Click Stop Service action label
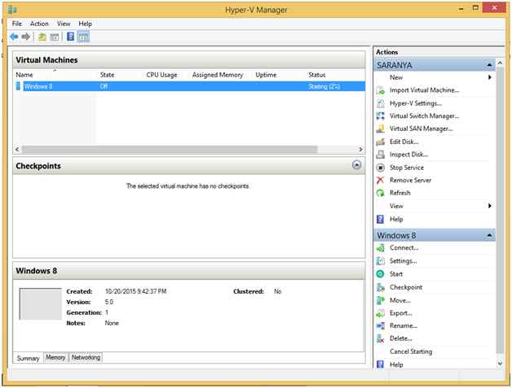The image size is (512, 388). coord(407,168)
